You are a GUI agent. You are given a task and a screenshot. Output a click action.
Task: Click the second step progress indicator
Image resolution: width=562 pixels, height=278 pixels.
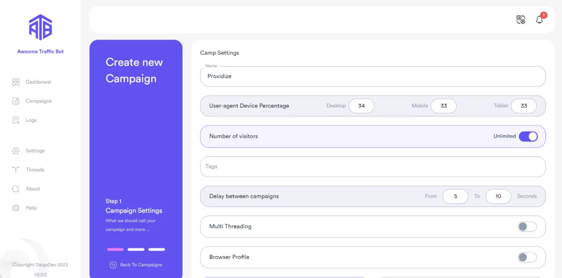136,250
